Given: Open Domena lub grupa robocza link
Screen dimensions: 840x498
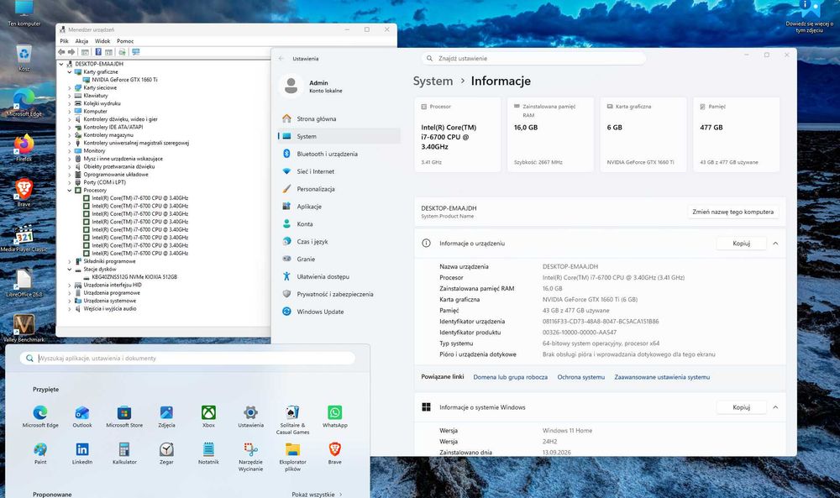Looking at the screenshot, I should tap(510, 377).
